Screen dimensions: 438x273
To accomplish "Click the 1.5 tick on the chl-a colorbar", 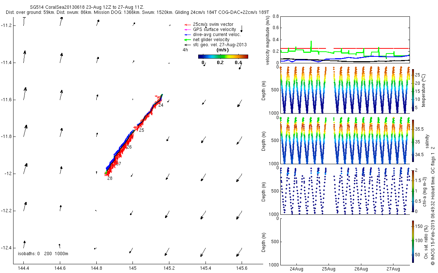I will coord(419,180).
